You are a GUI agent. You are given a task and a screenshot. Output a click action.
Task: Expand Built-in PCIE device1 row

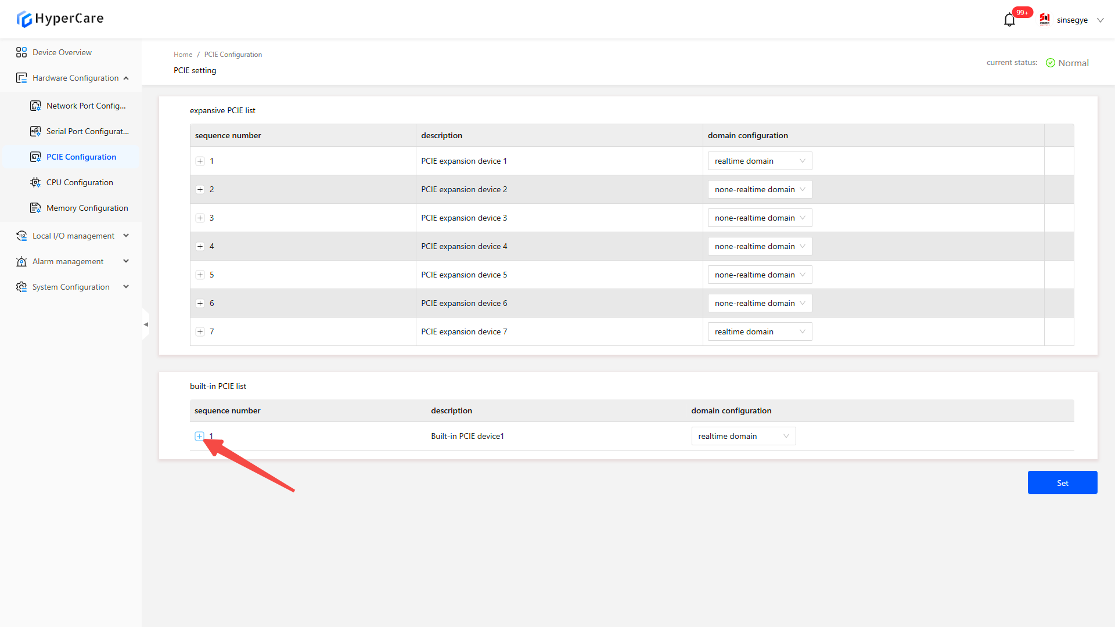tap(199, 436)
